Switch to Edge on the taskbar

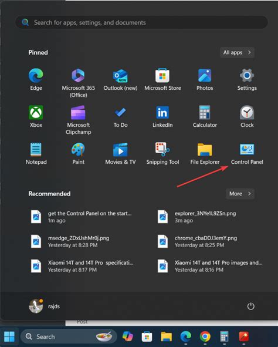[x=186, y=336]
